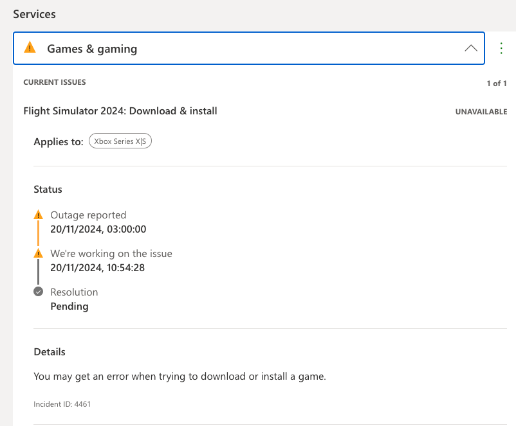Select the timestamp 20/11/2024, 10:54:28

point(97,267)
